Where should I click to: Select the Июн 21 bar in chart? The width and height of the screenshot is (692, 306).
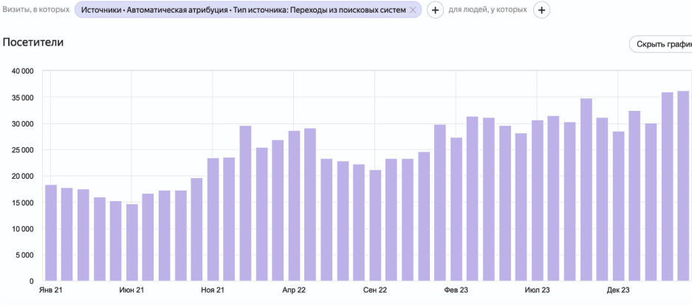click(x=132, y=242)
